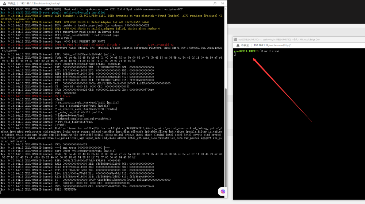Click the "PGD 0 P4D 0" log line
Screen dimensions: 365x204
coord(36,38)
